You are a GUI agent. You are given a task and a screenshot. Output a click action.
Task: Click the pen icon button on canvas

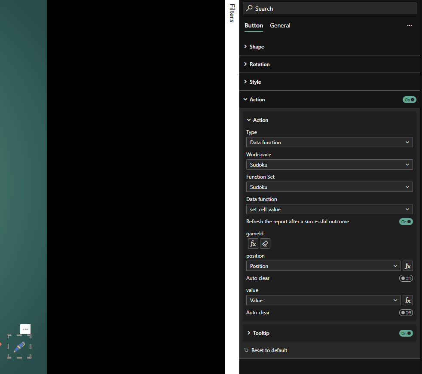[19, 347]
